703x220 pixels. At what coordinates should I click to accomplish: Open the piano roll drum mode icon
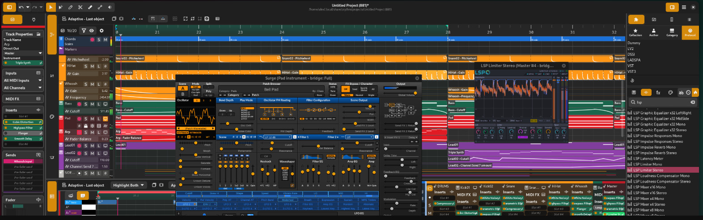[x=71, y=195]
